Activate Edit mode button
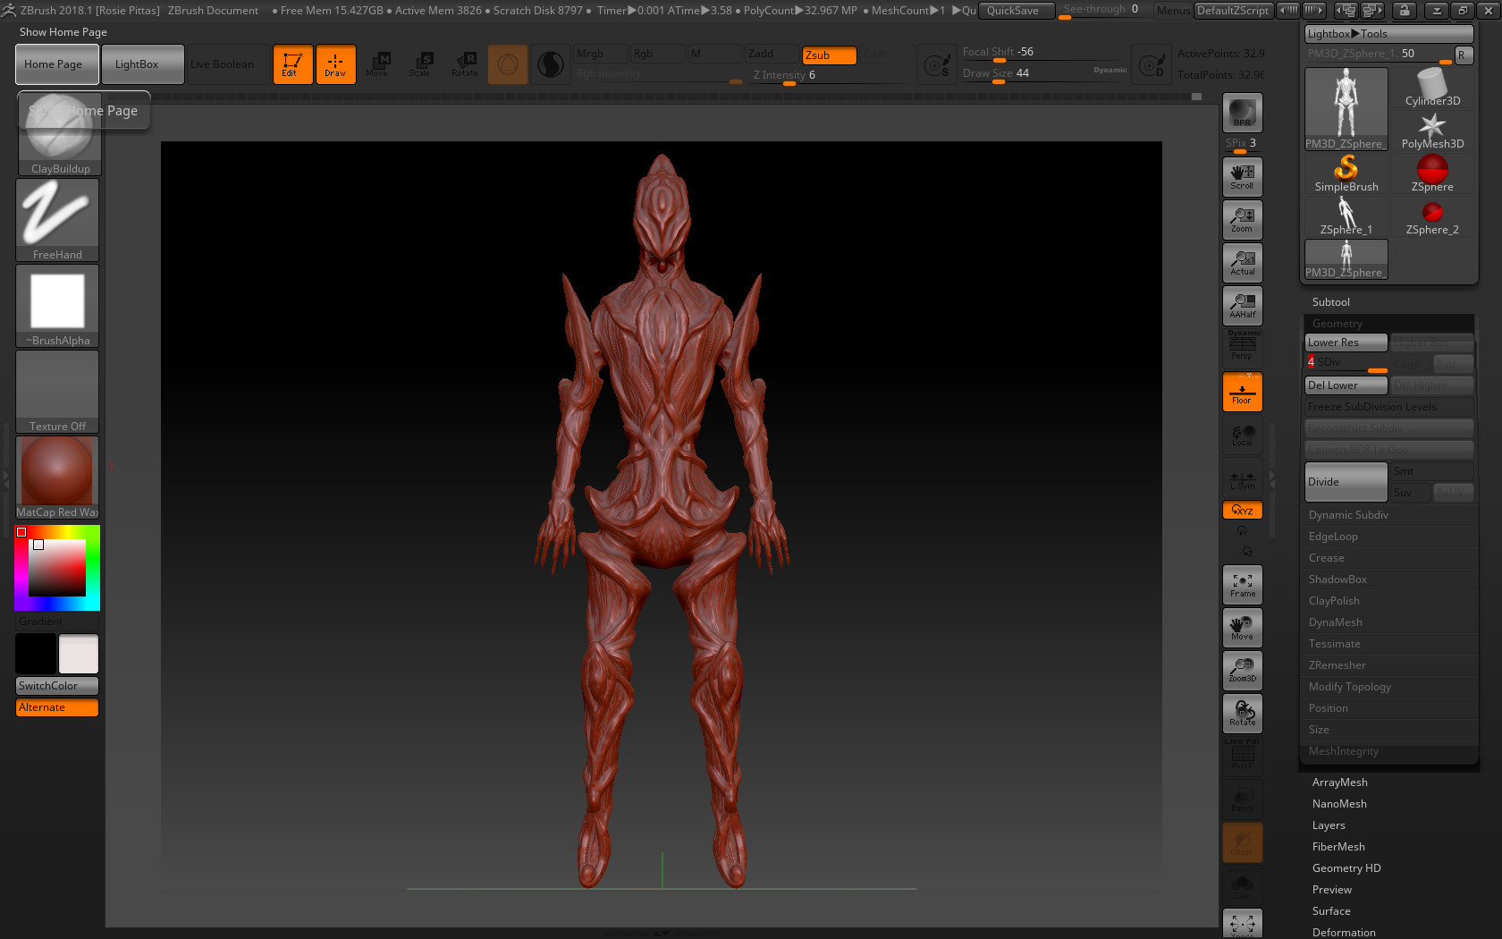Screen dimensions: 1502x939 click(292, 64)
